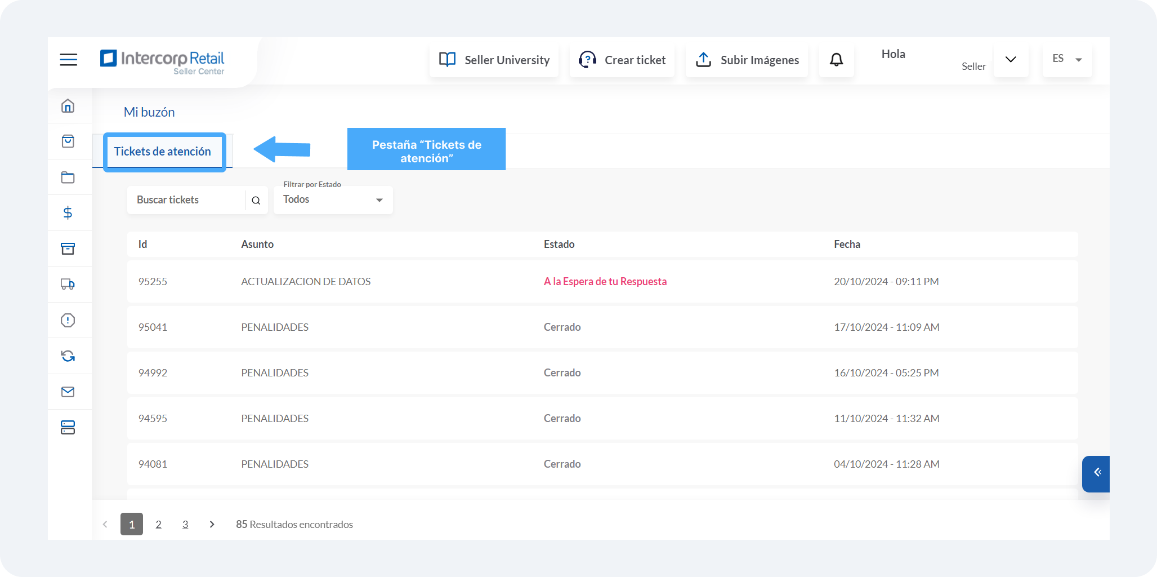Click the A la Espera de tu Respuesta status
This screenshot has height=577, width=1157.
605,282
